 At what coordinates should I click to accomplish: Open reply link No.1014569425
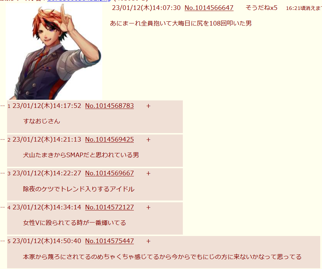[x=109, y=139]
